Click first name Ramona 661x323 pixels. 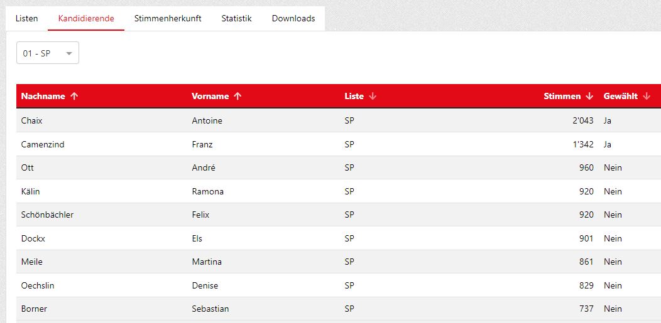pos(208,191)
